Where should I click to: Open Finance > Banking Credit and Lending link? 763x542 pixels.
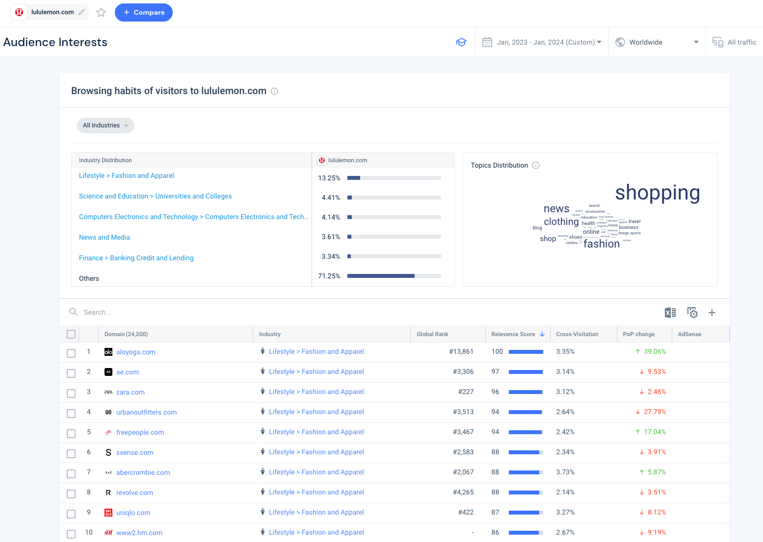[136, 258]
